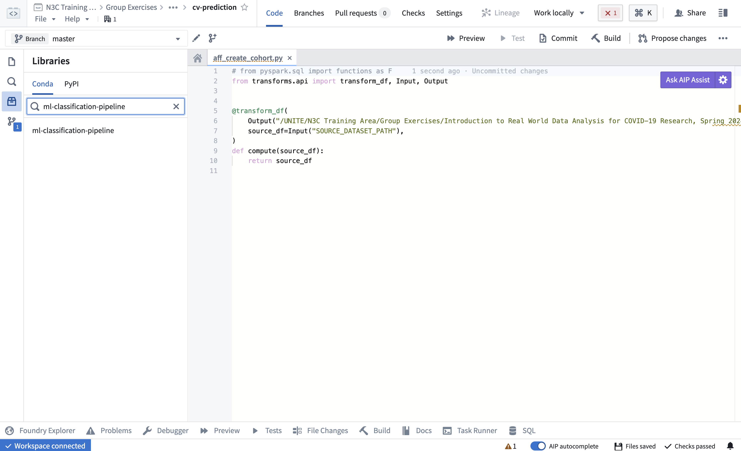Open the source control sidebar with badge 1
The image size is (741, 451).
(x=12, y=122)
